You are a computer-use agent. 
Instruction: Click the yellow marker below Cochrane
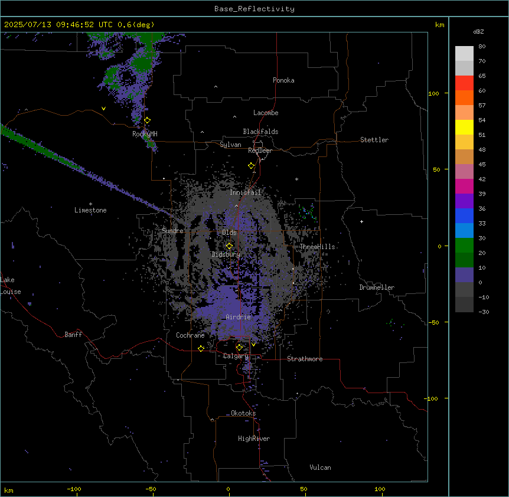tap(201, 348)
